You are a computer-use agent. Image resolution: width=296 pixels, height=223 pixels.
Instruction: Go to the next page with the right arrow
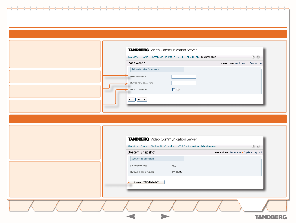pos(165,216)
